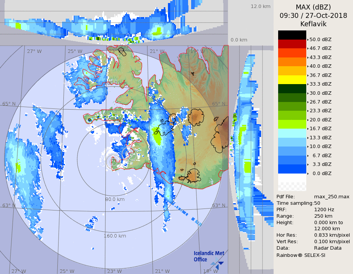
Task: Pick the yellow 33.3 dBZ legend swatch
Action: [x=292, y=80]
